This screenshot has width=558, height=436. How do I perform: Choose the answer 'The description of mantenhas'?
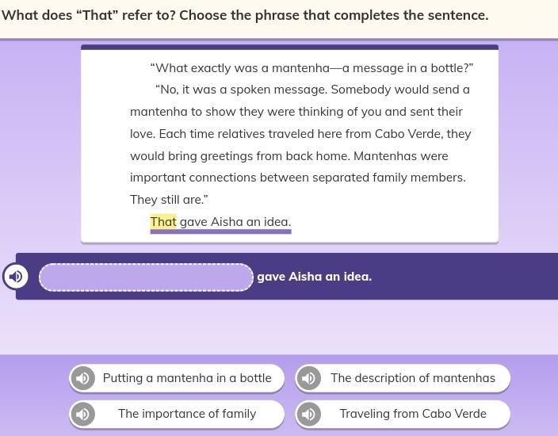tap(403, 378)
